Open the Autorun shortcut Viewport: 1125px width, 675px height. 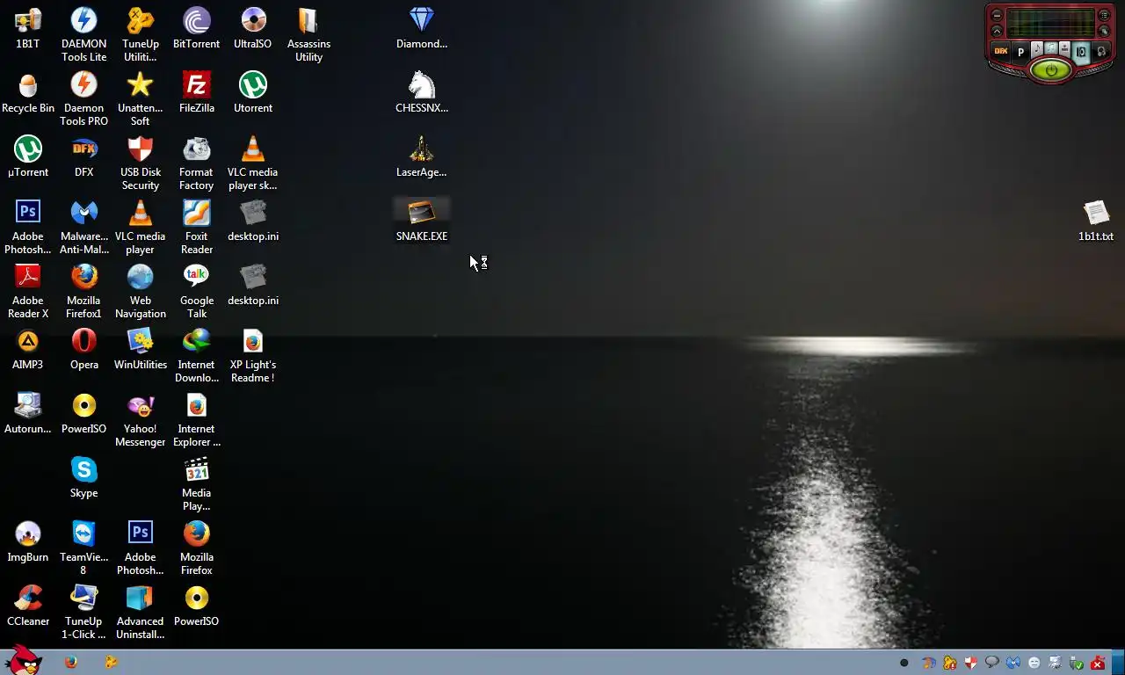(x=28, y=413)
